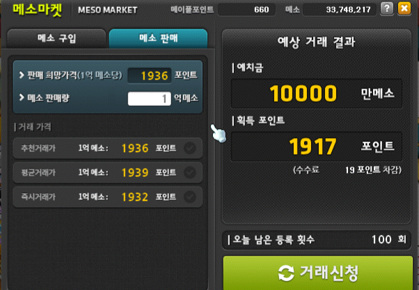
Task: Submit with the green 거래신청 button
Action: tap(318, 273)
